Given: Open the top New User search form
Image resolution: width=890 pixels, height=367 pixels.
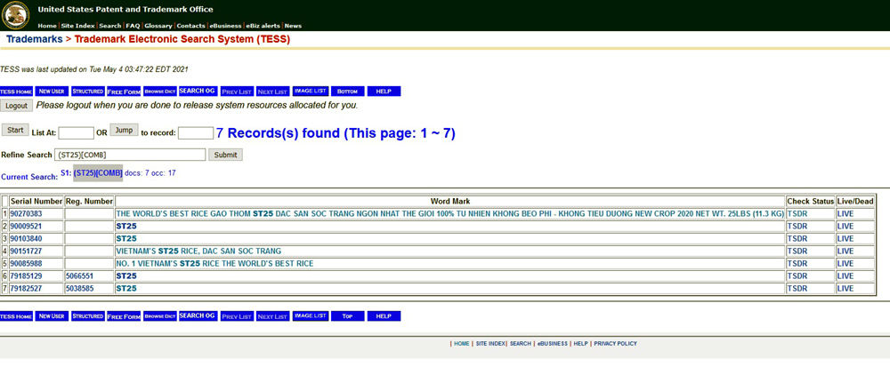Looking at the screenshot, I should [x=52, y=92].
